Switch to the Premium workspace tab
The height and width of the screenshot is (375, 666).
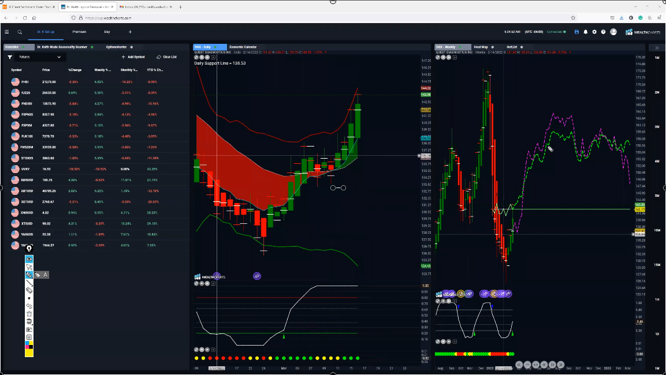coord(79,32)
